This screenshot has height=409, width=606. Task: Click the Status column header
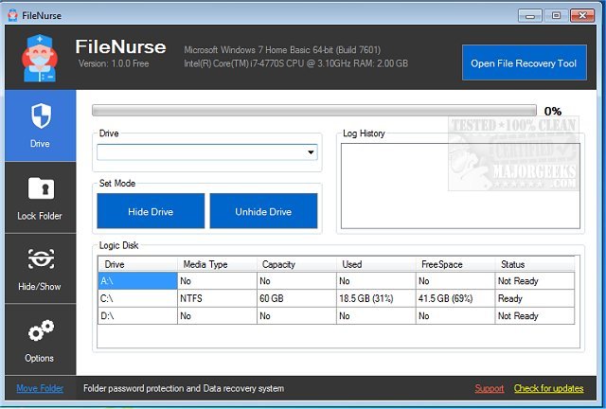tap(535, 264)
